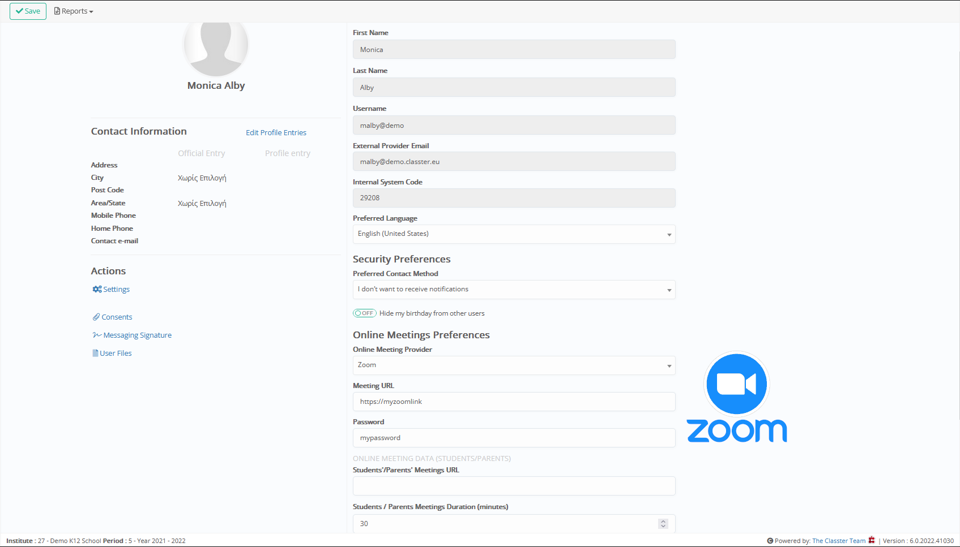
Task: Click the Save button with checkmark
Action: pyautogui.click(x=28, y=11)
